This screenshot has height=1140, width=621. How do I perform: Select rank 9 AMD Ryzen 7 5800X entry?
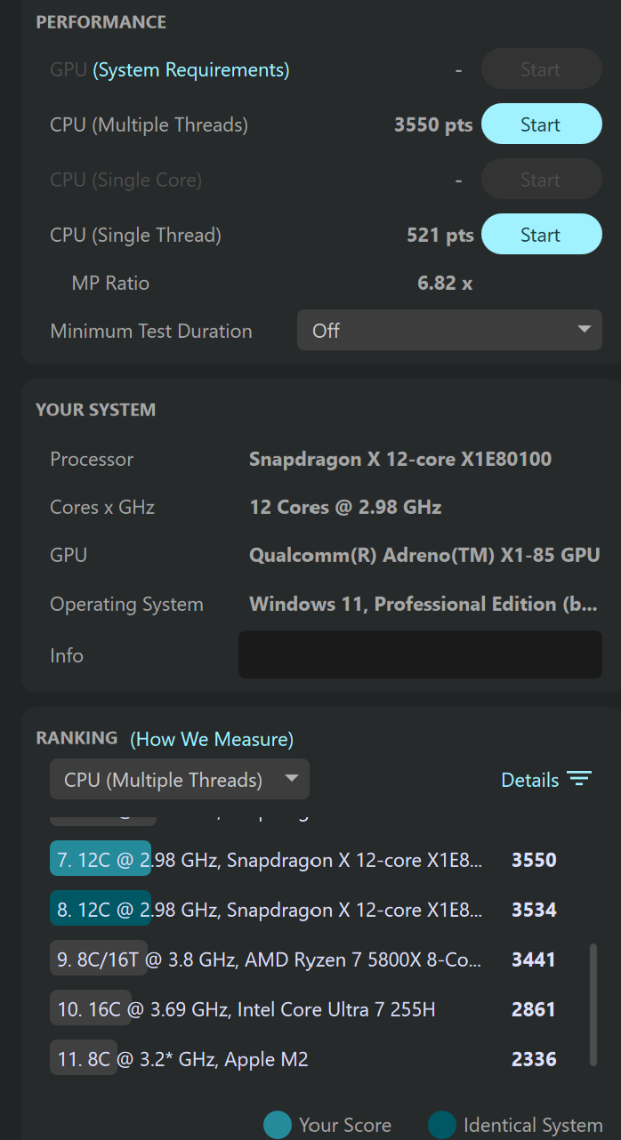302,959
